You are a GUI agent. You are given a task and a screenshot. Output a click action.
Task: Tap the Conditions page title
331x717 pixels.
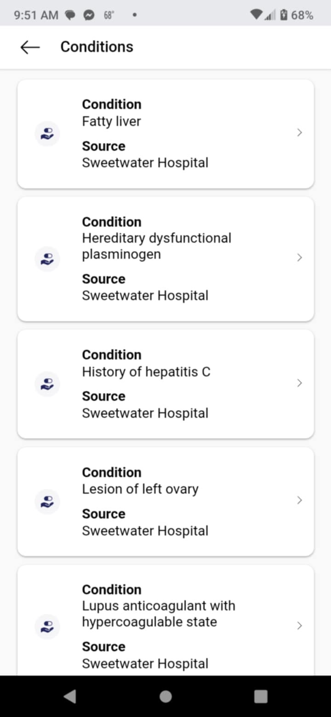(97, 46)
